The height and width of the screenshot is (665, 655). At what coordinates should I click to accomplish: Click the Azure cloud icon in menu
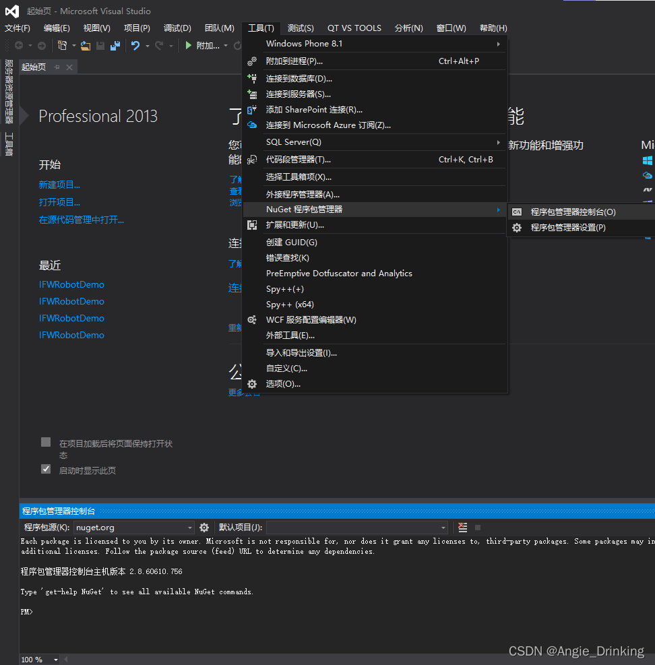(252, 125)
